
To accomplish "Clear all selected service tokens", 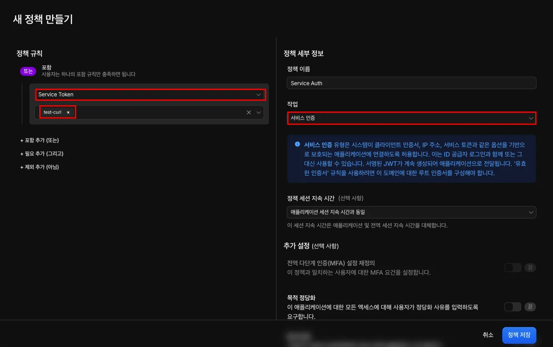I will point(249,112).
